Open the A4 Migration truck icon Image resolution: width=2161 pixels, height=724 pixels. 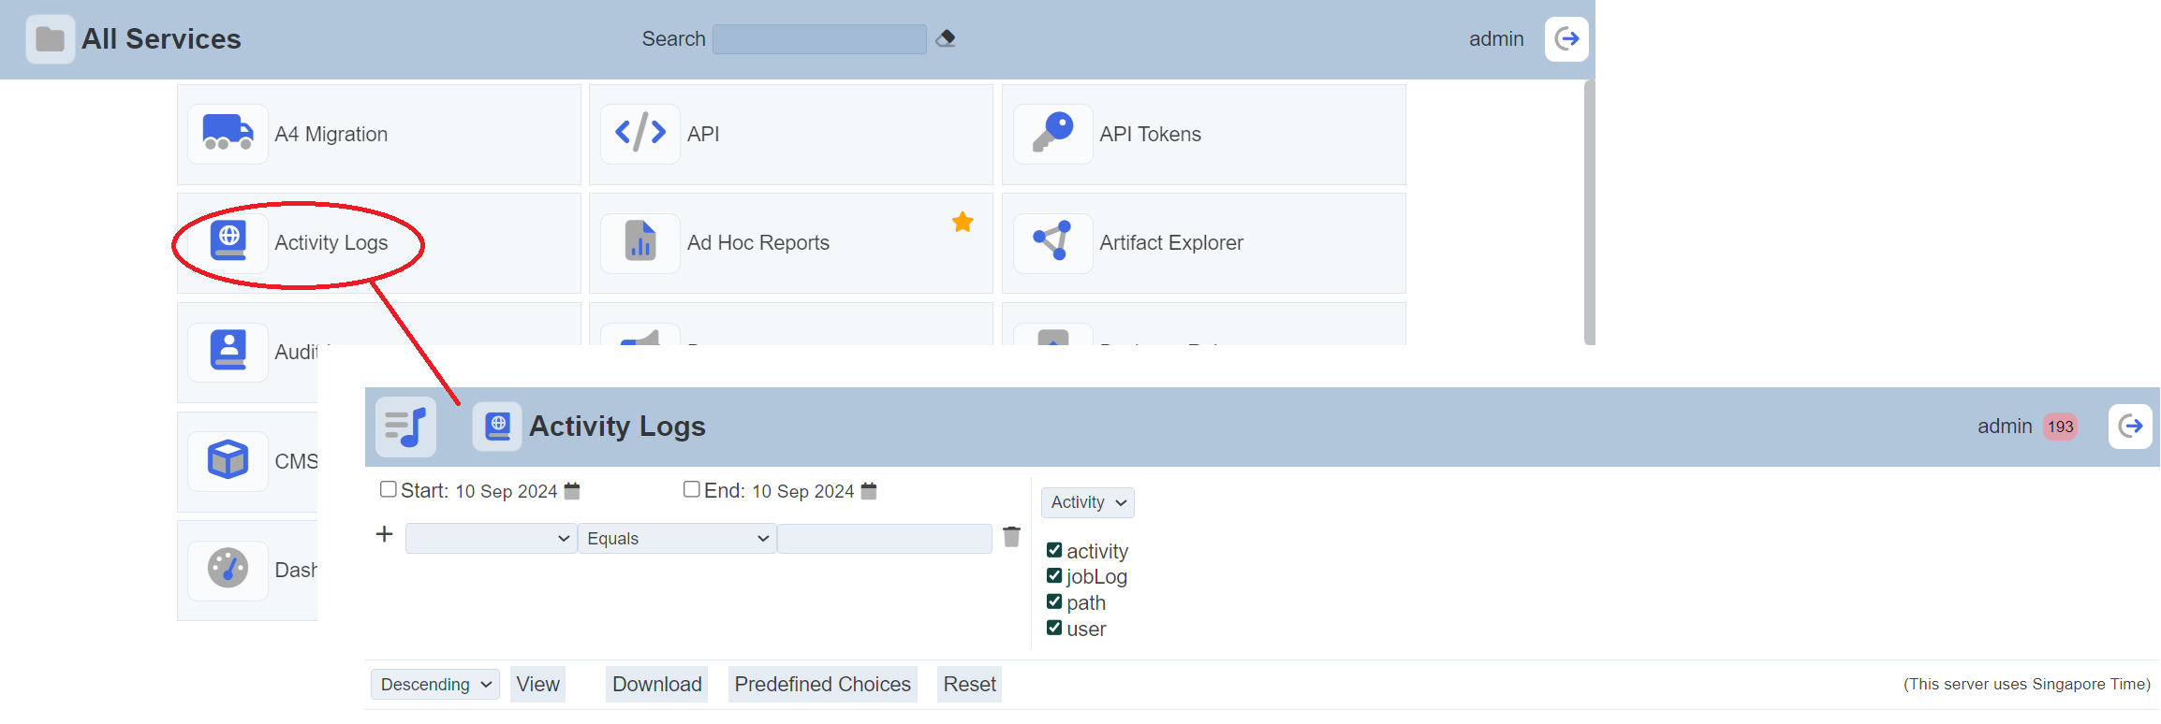coord(228,134)
